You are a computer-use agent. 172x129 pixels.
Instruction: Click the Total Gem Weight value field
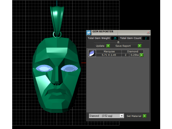click(x=115, y=38)
